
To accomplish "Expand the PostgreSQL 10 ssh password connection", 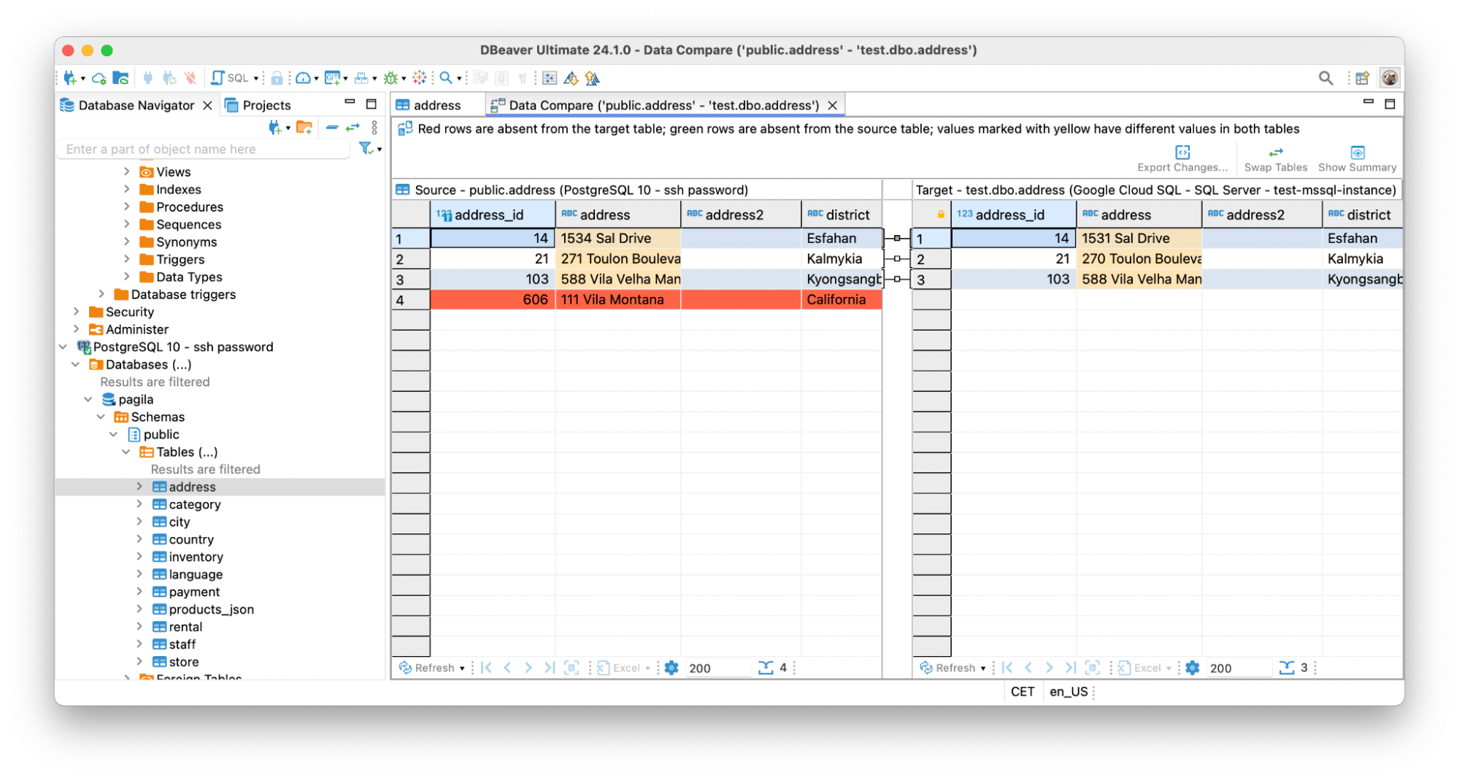I will 63,347.
